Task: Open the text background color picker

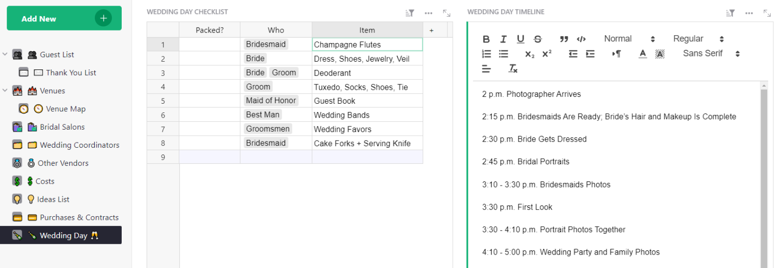Action: click(x=659, y=53)
